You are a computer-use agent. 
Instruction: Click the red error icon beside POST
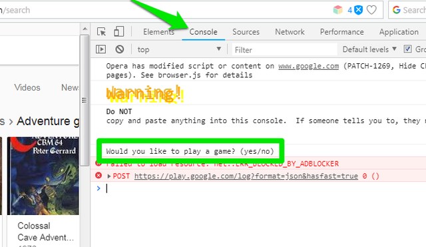99,176
